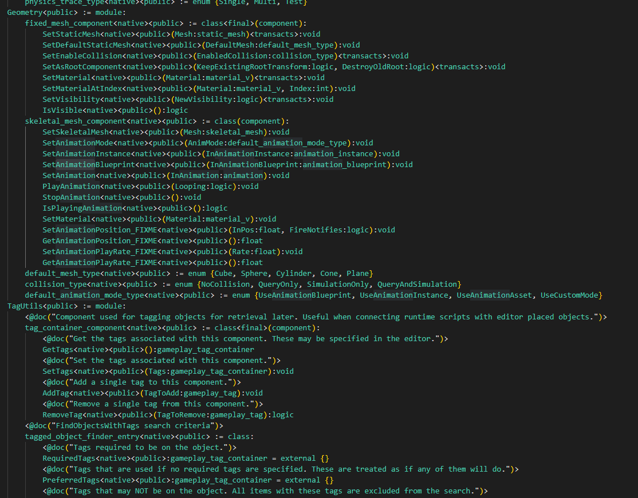Viewport: 638px width, 498px height.
Task: Click the 'Tags that are used if no required' comment
Action: [281, 469]
